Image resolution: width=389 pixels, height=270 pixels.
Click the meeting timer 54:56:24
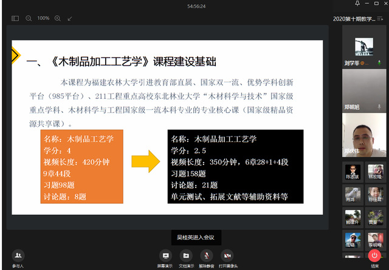tap(196, 6)
